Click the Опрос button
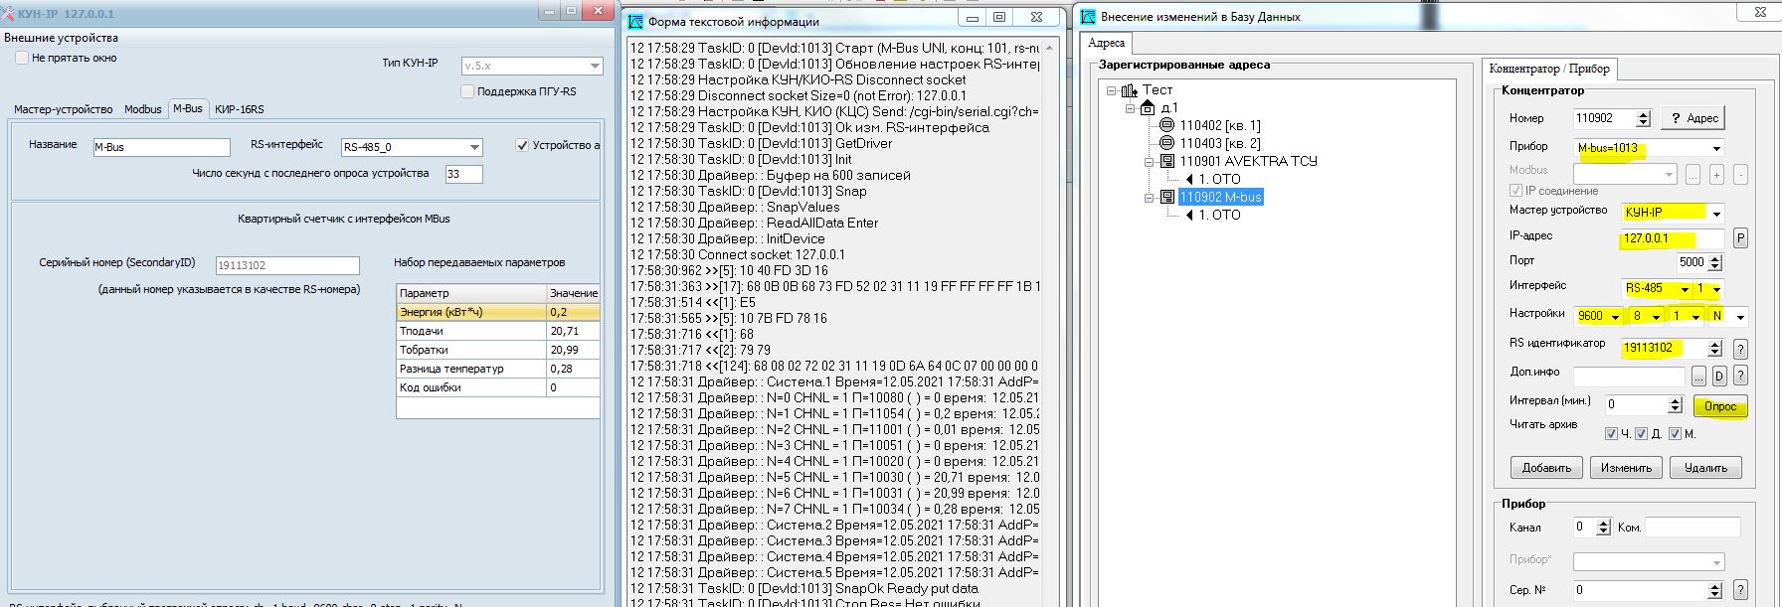 [1719, 406]
